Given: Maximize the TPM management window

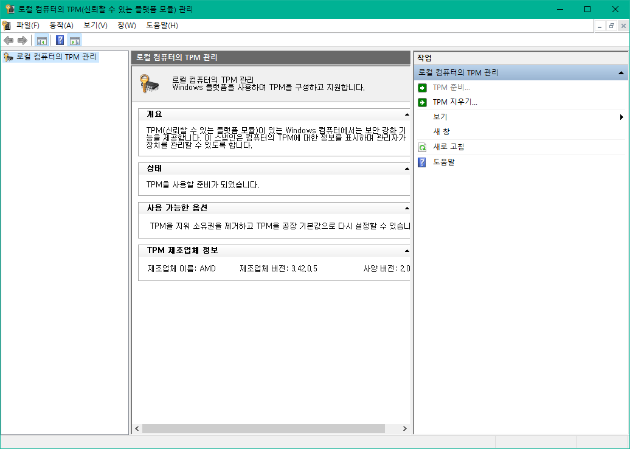Looking at the screenshot, I should coord(587,9).
